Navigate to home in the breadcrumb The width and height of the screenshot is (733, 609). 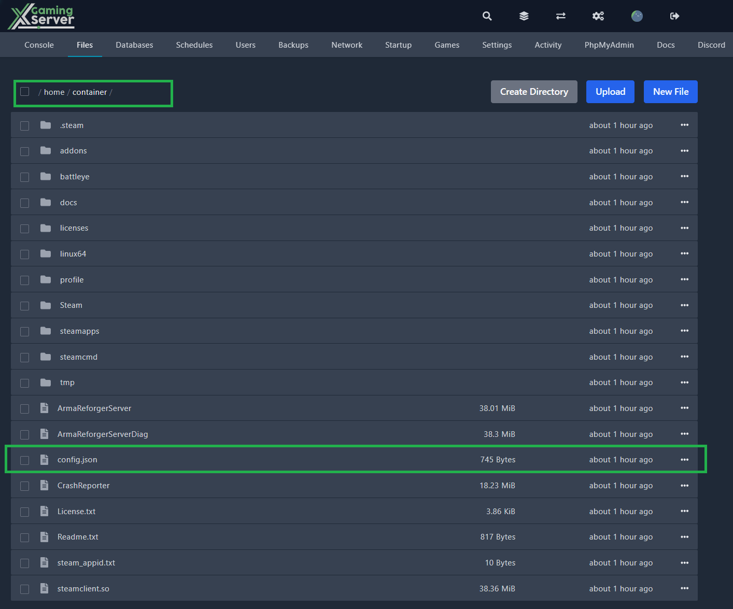[54, 92]
